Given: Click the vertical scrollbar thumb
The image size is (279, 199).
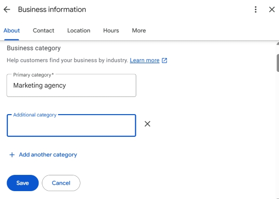Looking at the screenshot, I should [278, 63].
